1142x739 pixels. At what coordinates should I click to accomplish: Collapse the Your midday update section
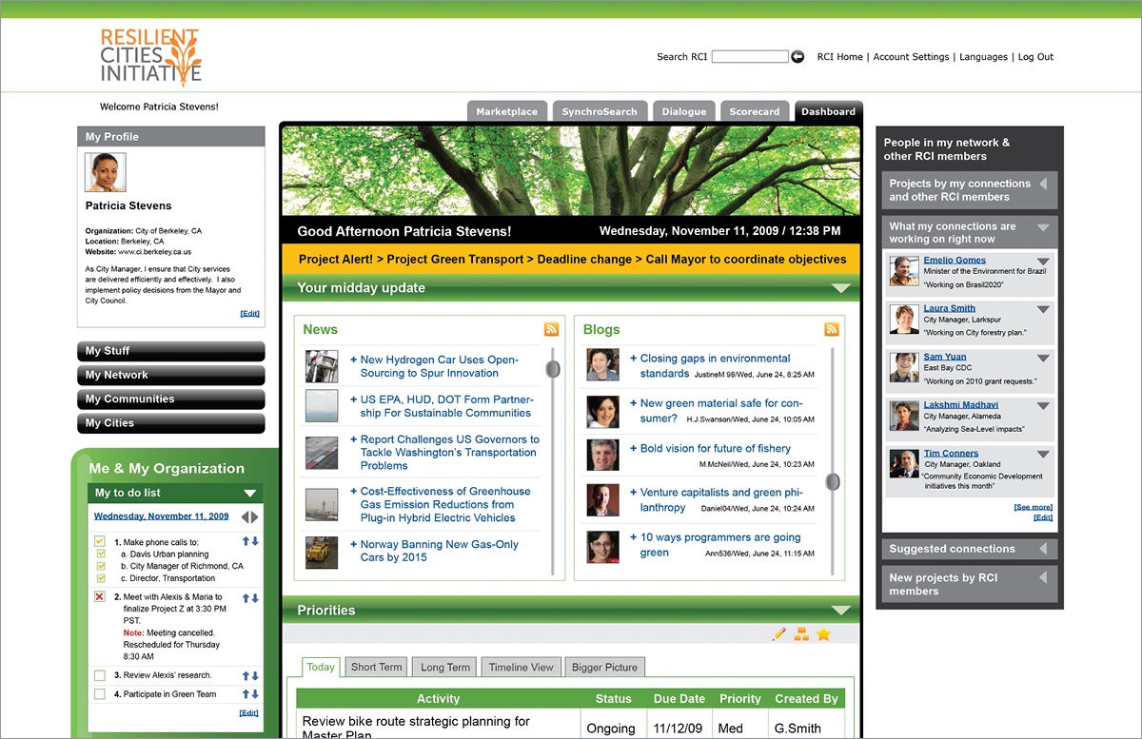(x=840, y=288)
